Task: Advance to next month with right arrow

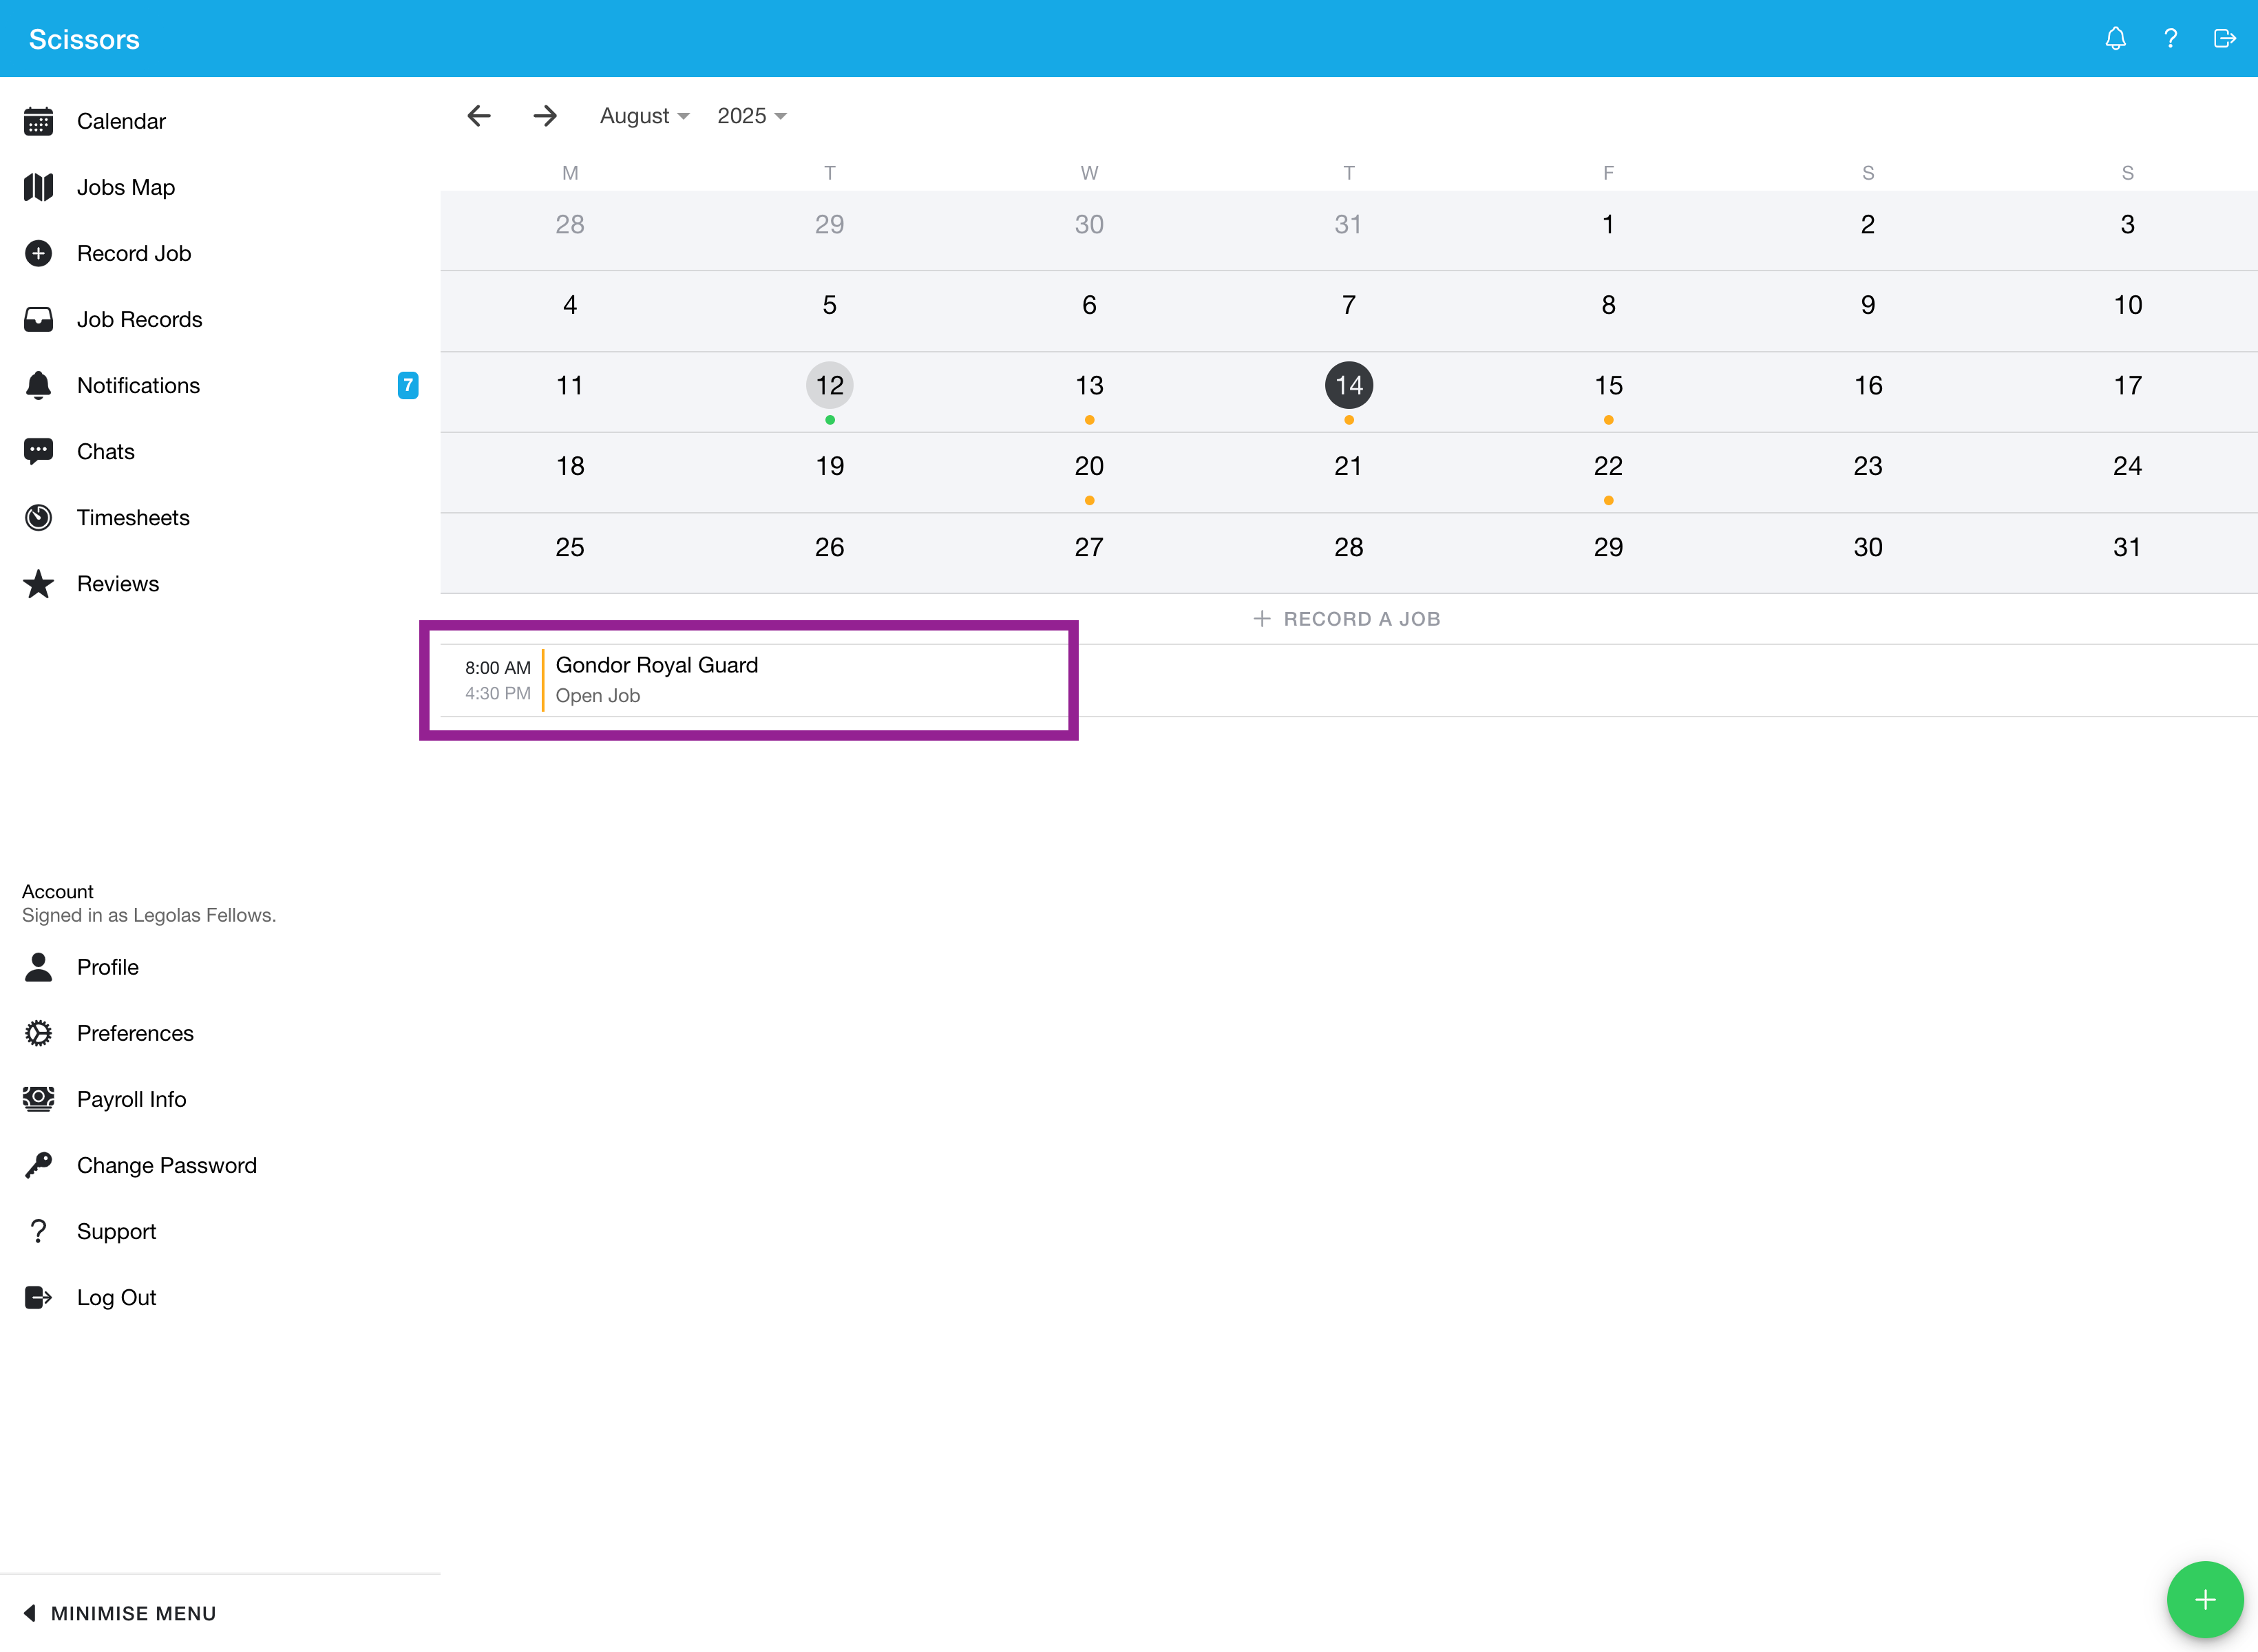Action: 545,116
